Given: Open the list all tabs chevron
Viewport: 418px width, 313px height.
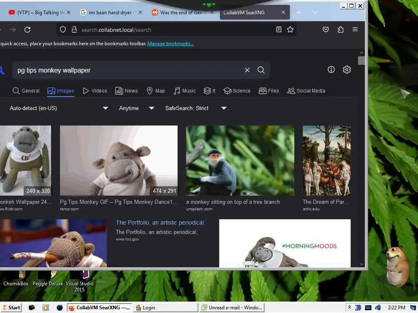Looking at the screenshot, I should [315, 12].
